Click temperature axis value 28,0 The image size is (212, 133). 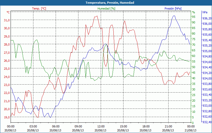click(7, 44)
